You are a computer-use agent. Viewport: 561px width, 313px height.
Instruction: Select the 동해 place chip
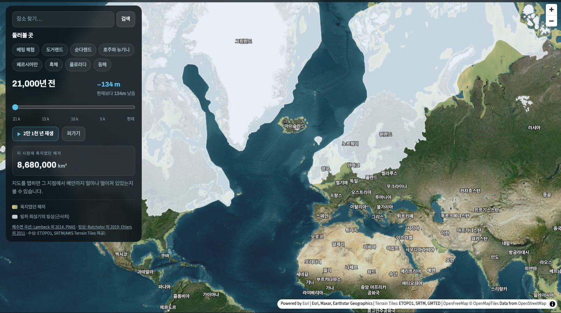click(102, 65)
